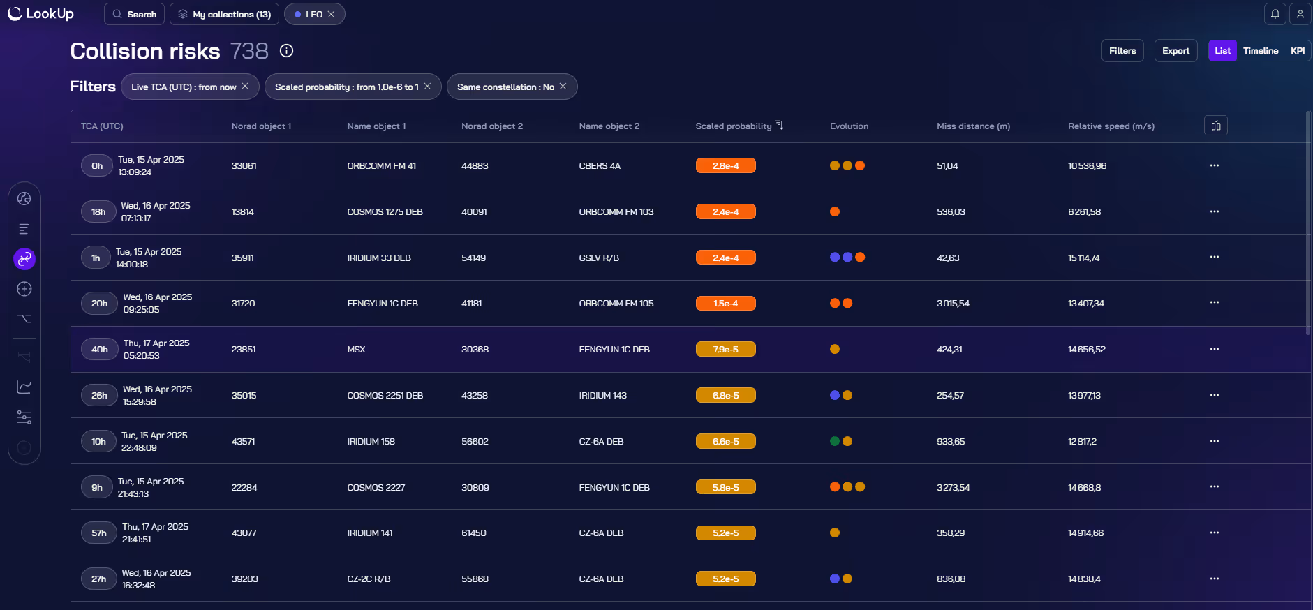The width and height of the screenshot is (1313, 610).
Task: Open row actions for FENGYUN 1C DEB 31720 row
Action: (1215, 303)
